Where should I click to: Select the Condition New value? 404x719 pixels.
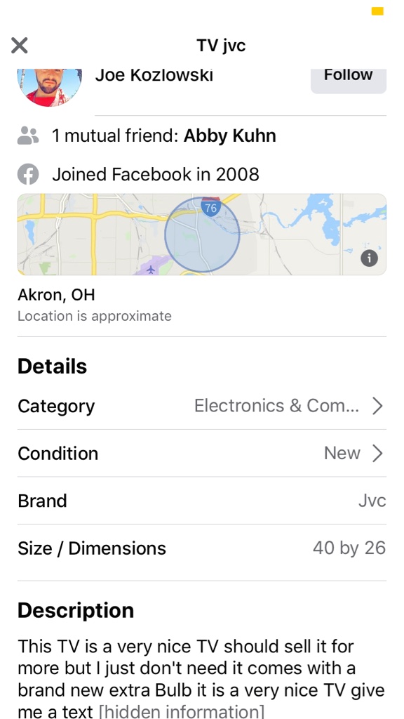342,453
